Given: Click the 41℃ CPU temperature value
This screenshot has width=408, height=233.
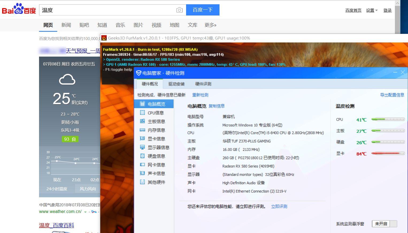Looking at the screenshot, I should (361, 120).
